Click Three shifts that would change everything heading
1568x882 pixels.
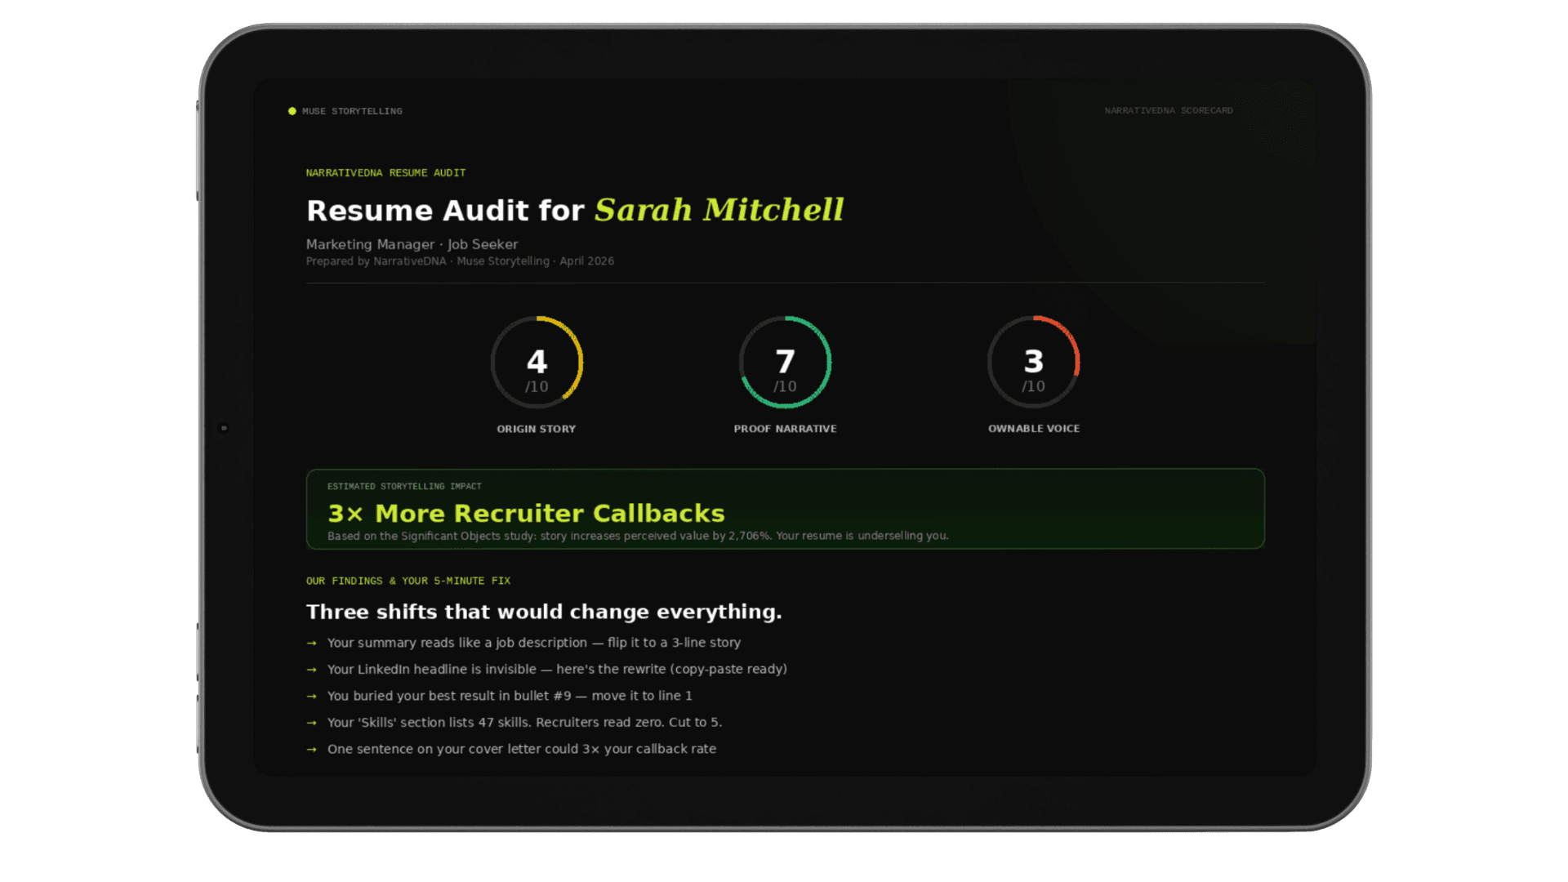click(544, 612)
